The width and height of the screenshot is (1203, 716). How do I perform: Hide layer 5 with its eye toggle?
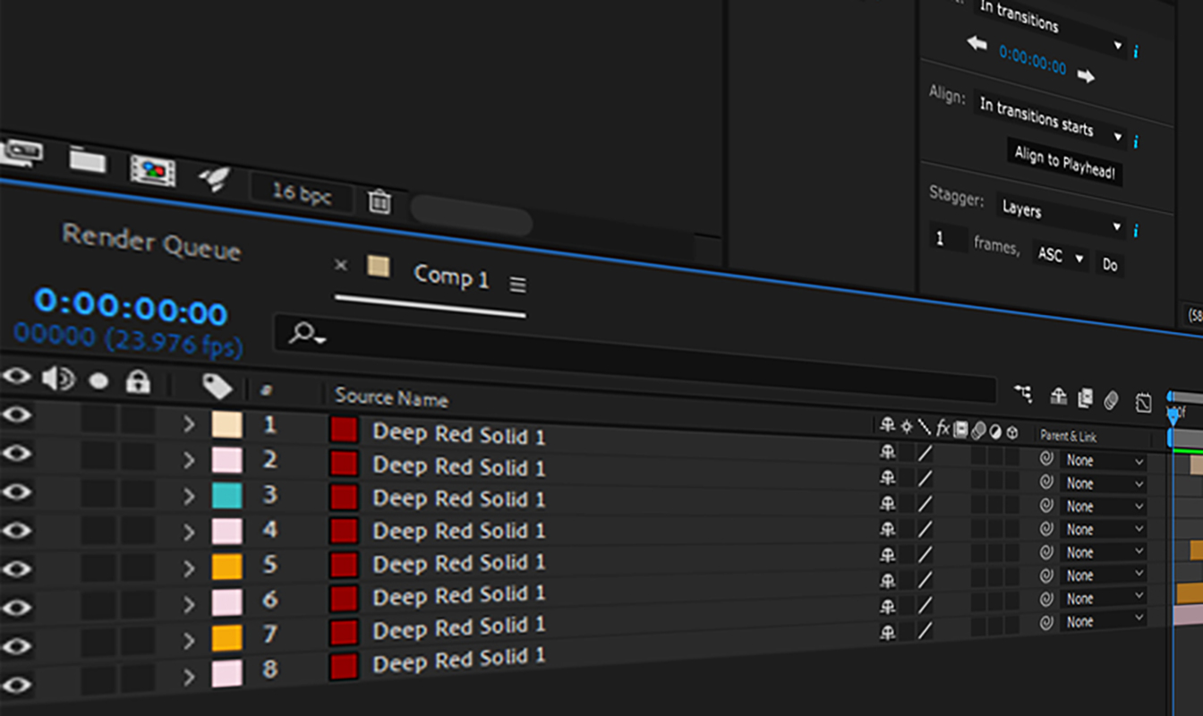tap(16, 568)
